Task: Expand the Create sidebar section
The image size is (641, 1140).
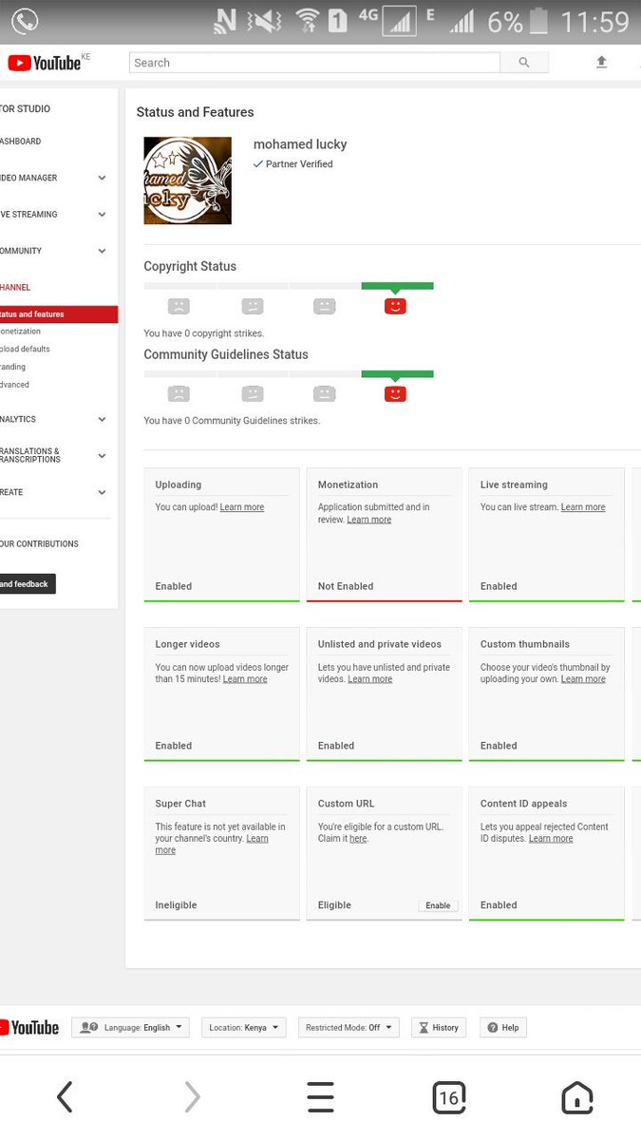Action: tap(102, 492)
